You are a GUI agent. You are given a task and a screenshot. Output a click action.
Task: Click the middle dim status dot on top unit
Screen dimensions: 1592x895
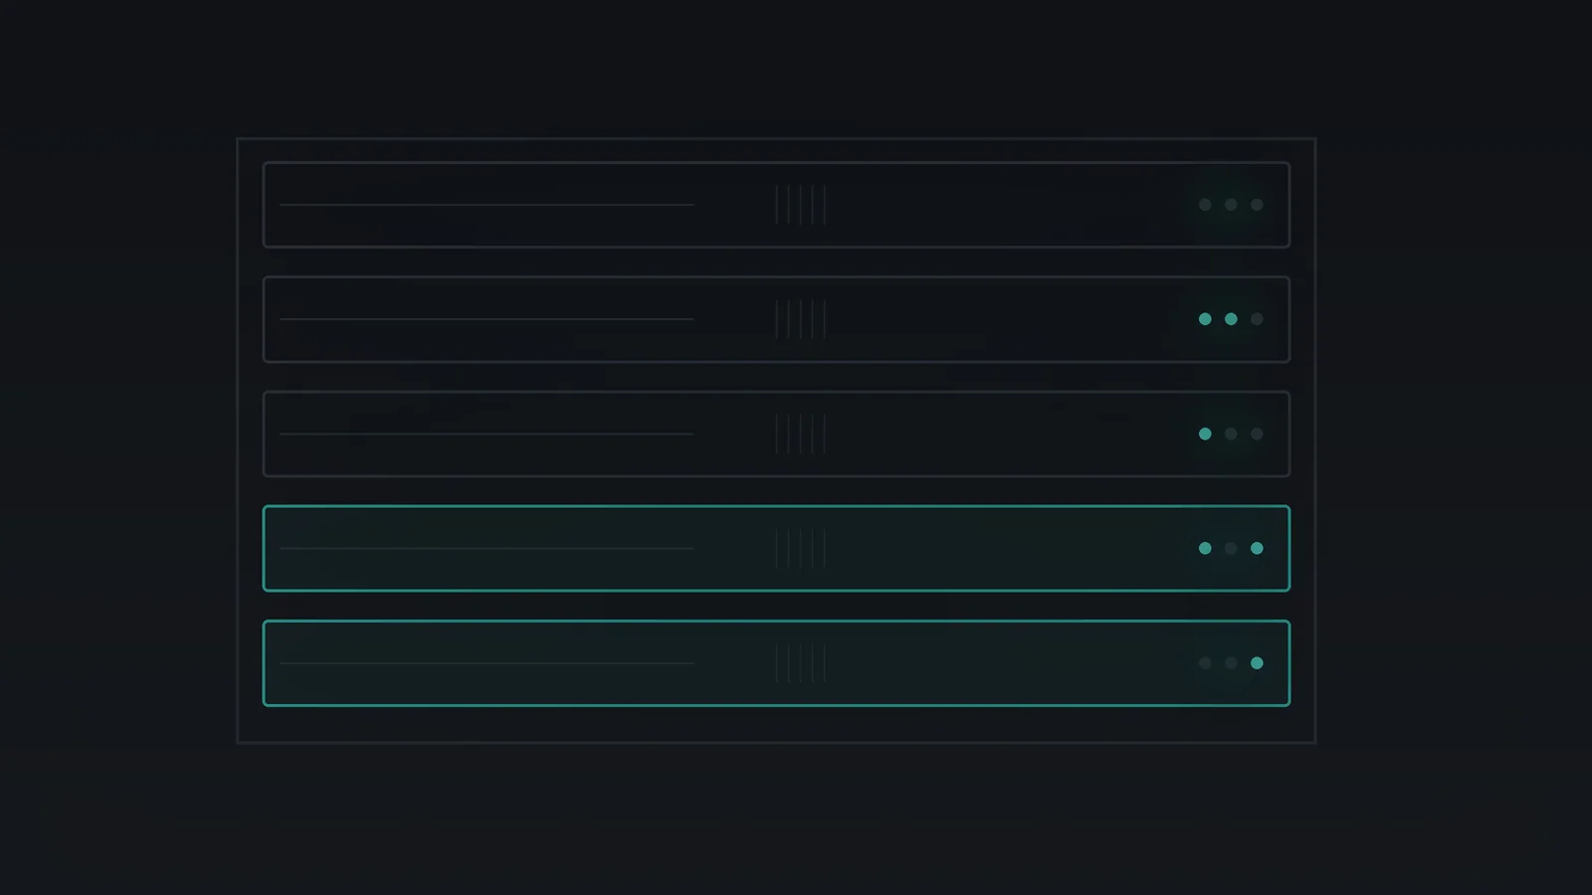(x=1231, y=205)
